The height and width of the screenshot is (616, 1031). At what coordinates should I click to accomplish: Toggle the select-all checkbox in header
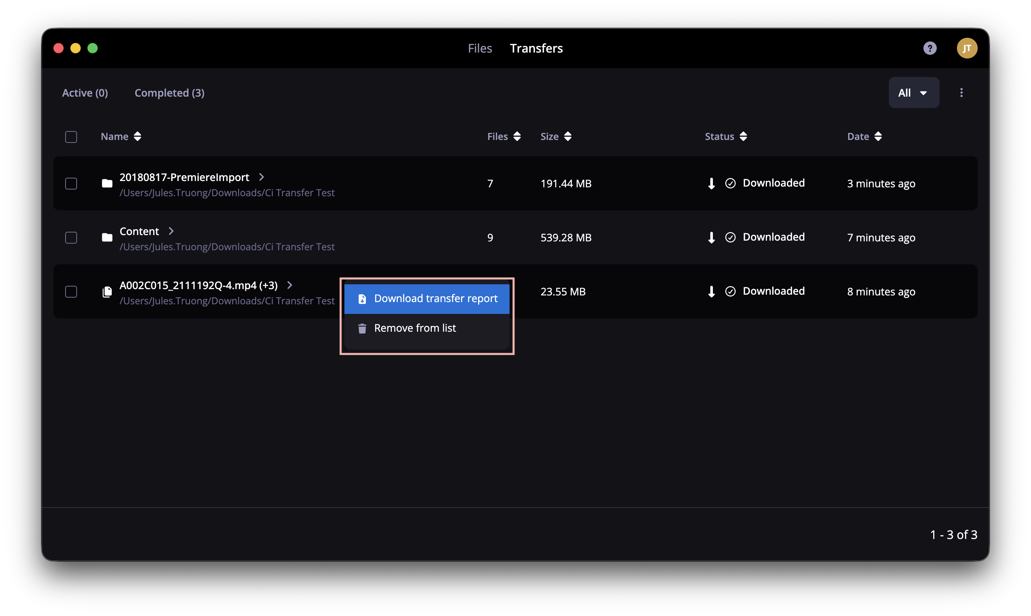[71, 137]
